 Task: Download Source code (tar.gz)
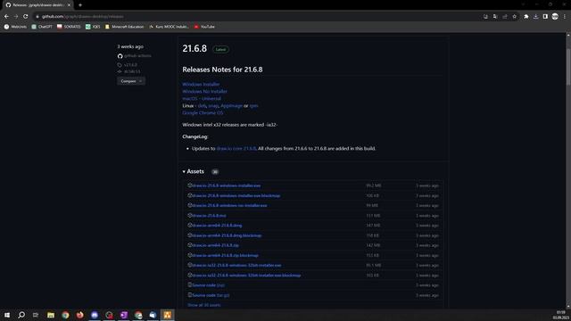click(211, 295)
